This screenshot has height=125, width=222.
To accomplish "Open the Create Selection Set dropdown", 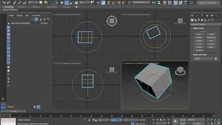I will click(x=141, y=2).
